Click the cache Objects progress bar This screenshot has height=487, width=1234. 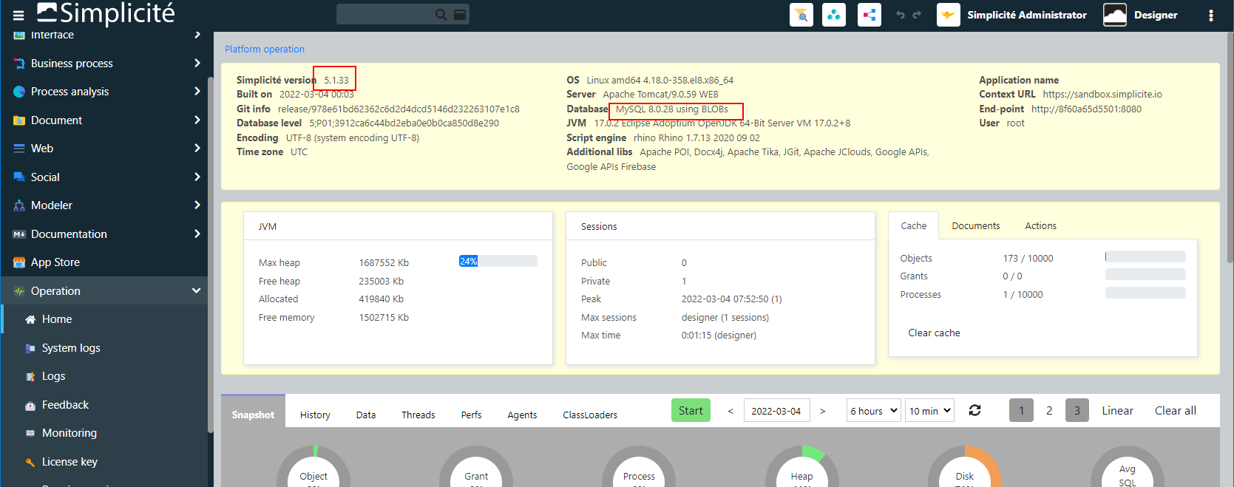click(x=1145, y=256)
